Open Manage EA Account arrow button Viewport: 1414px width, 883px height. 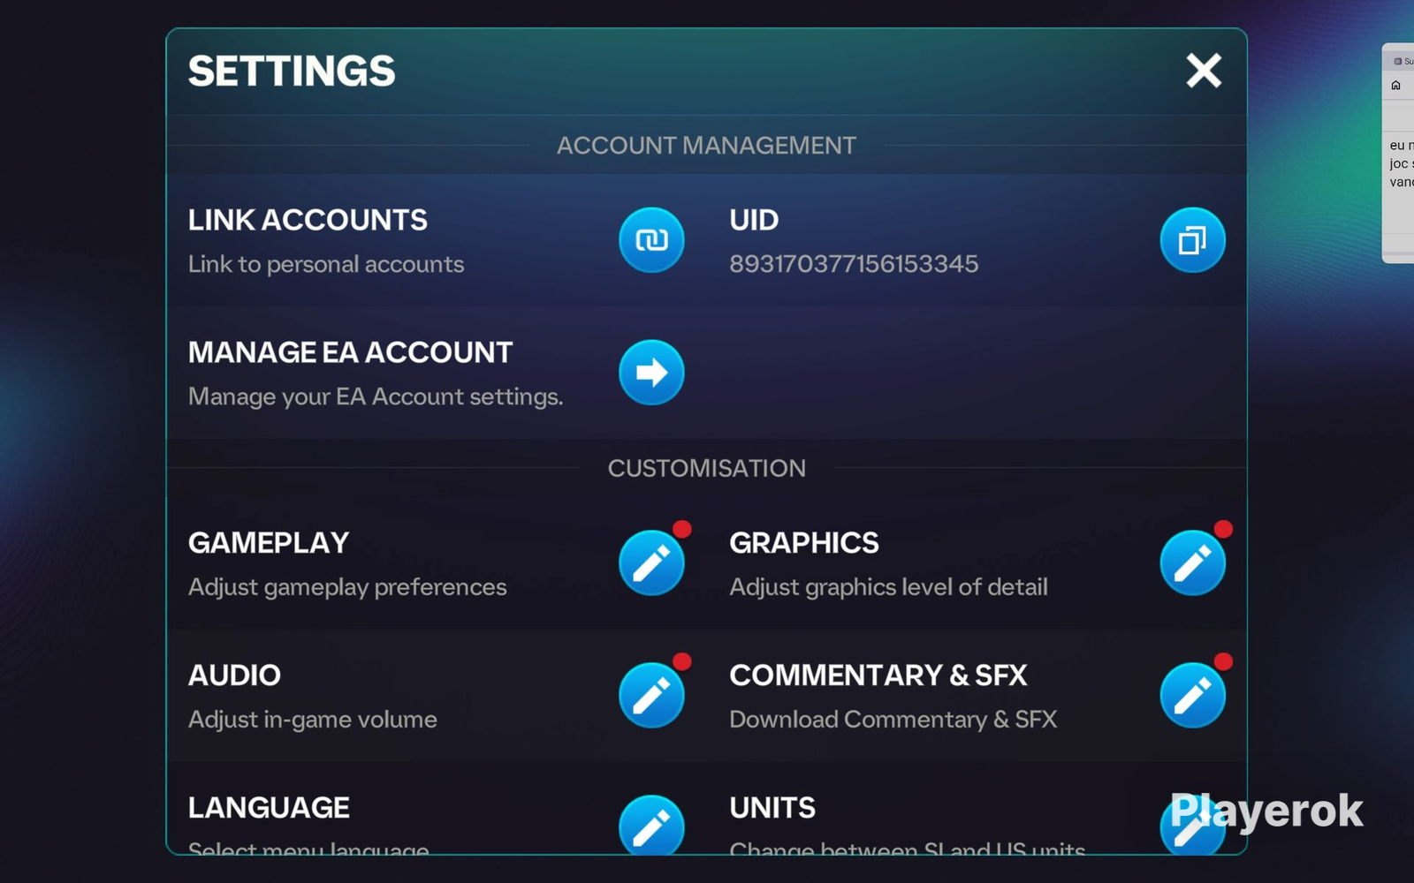click(x=651, y=373)
